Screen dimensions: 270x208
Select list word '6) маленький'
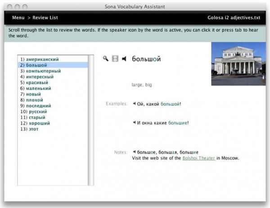[53, 88]
